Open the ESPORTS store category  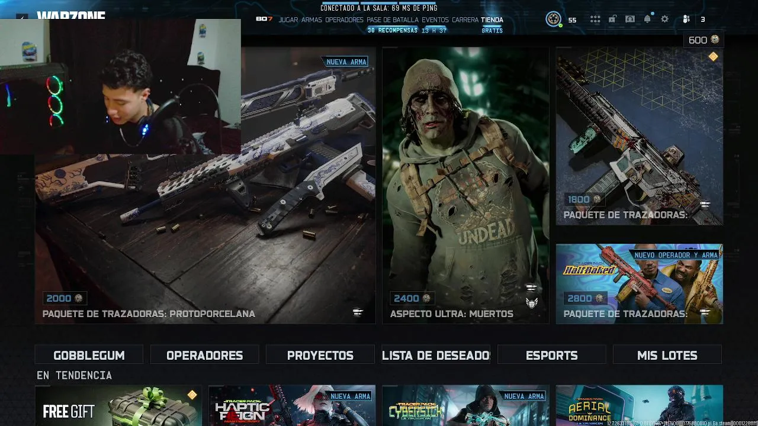[x=552, y=355]
